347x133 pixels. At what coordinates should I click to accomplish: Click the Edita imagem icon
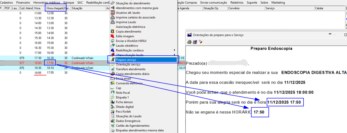112,36
